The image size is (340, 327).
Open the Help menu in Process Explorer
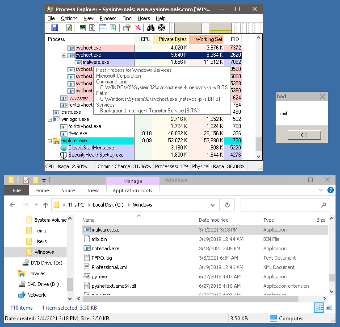(x=161, y=18)
